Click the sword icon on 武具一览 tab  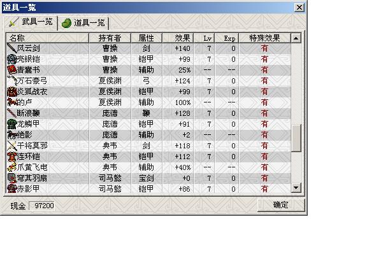point(13,22)
